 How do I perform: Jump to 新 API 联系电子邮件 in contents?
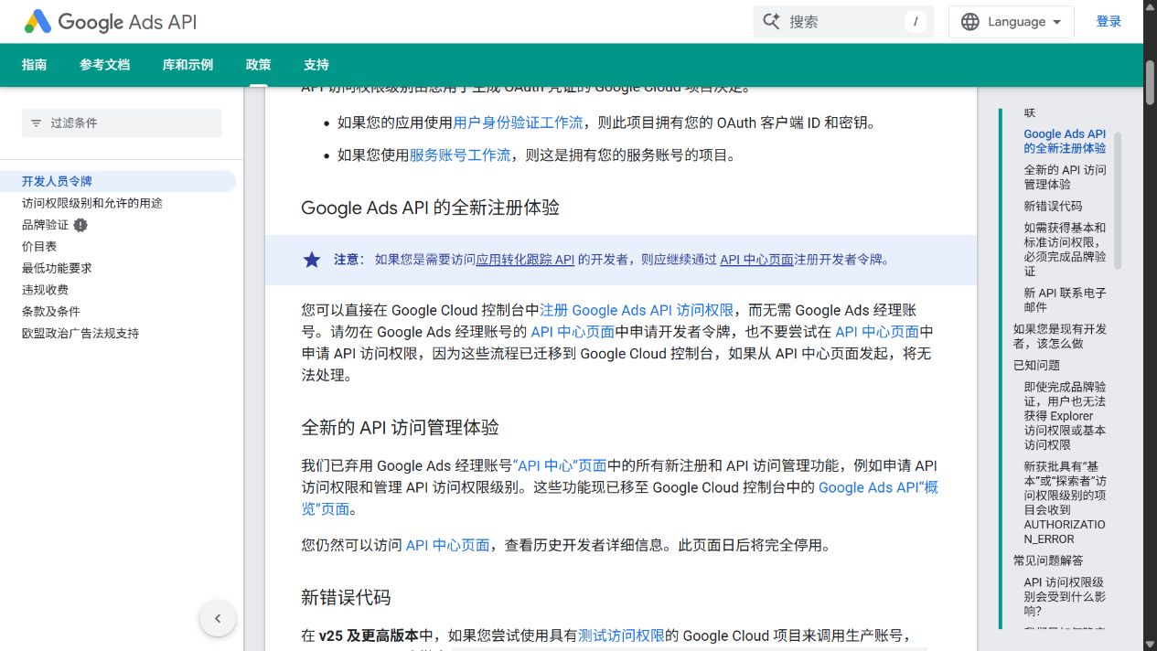(x=1065, y=301)
